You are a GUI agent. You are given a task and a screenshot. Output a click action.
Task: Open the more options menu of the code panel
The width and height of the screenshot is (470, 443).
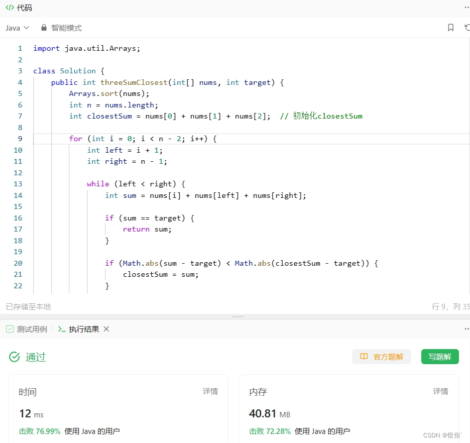(466, 8)
